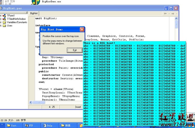Click the vertical scrollbar thumb in editor
The width and height of the screenshot is (195, 128).
click(x=176, y=24)
